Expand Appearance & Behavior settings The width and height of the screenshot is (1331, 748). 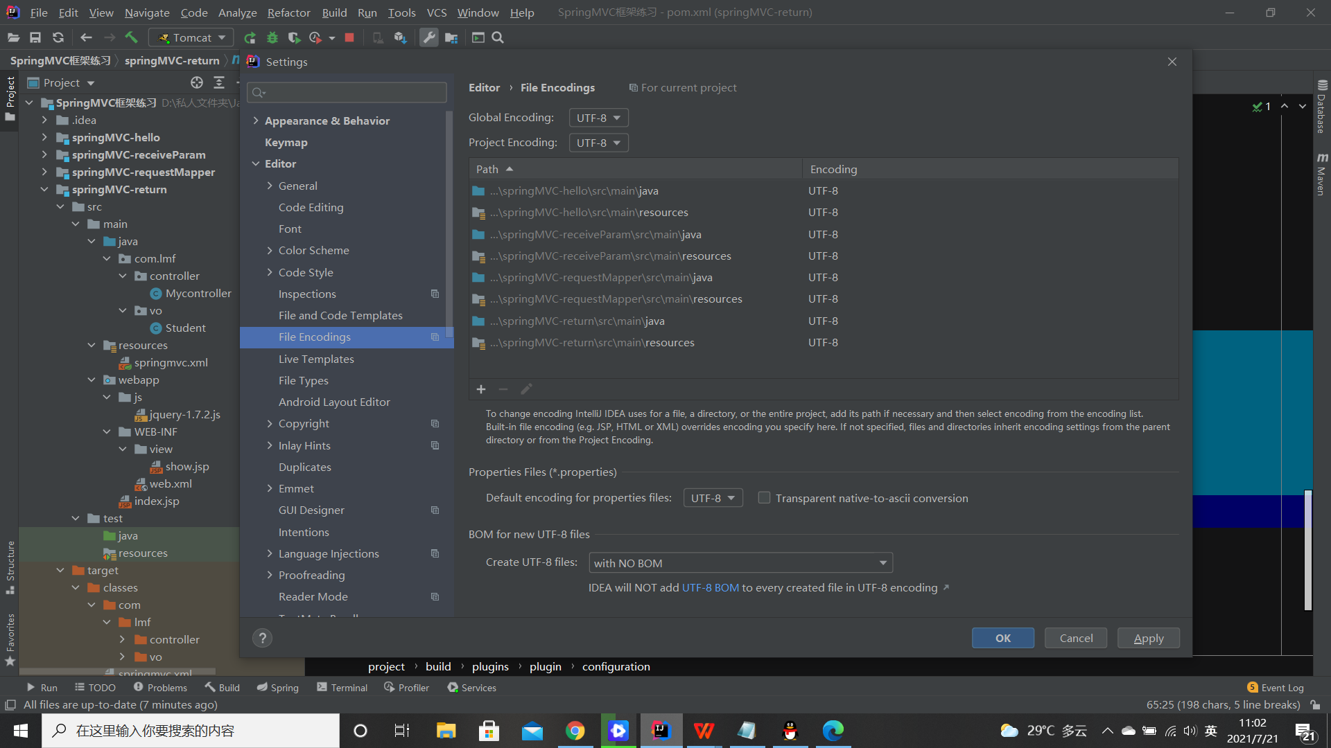tap(256, 121)
